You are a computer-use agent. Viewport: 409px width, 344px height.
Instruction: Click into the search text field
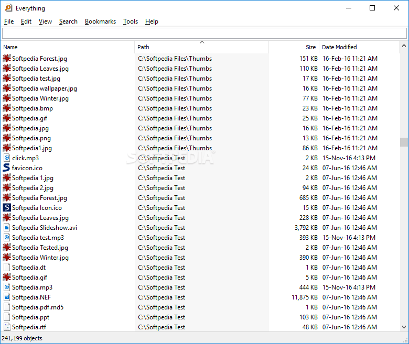(x=204, y=34)
